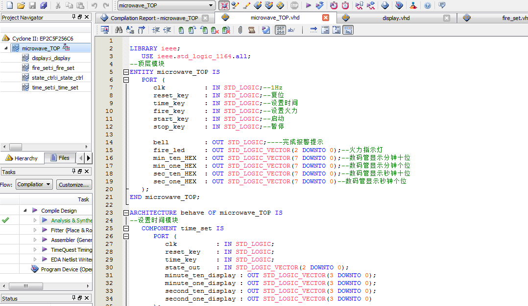Open the microwave_TOP project dropdown
528x306 pixels.
click(x=211, y=5)
